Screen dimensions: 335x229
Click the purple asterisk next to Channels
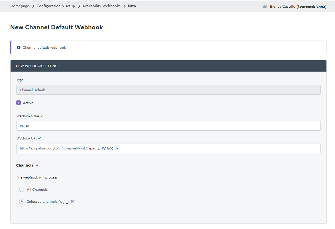[x=37, y=165]
